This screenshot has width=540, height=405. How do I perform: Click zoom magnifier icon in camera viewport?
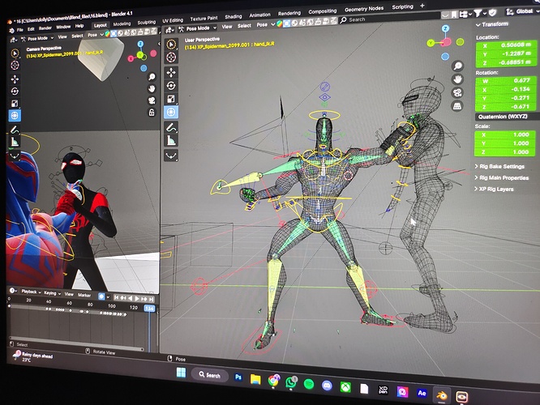tap(152, 77)
